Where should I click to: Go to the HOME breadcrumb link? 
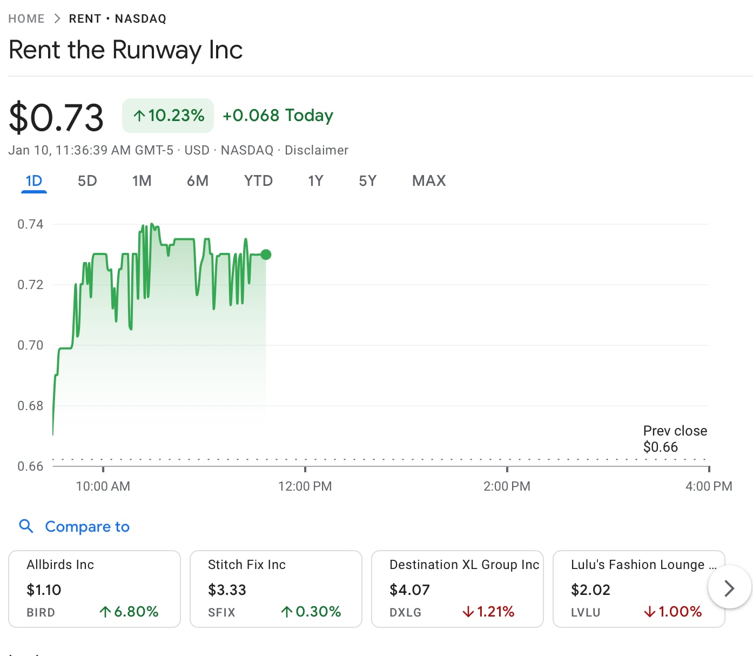[x=26, y=19]
